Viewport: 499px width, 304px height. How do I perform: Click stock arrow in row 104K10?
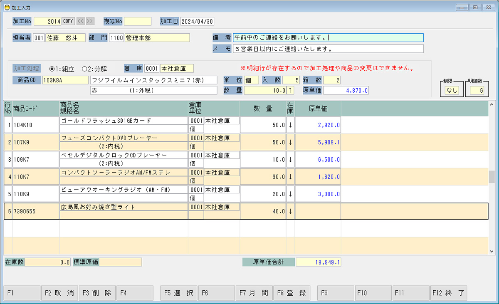290,125
